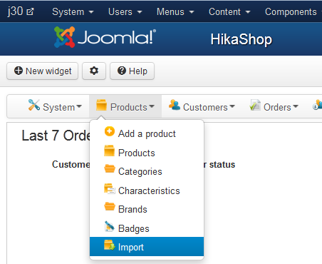The height and width of the screenshot is (264, 322).
Task: Click the orange plus icon beside Add a product
Action: 110,131
